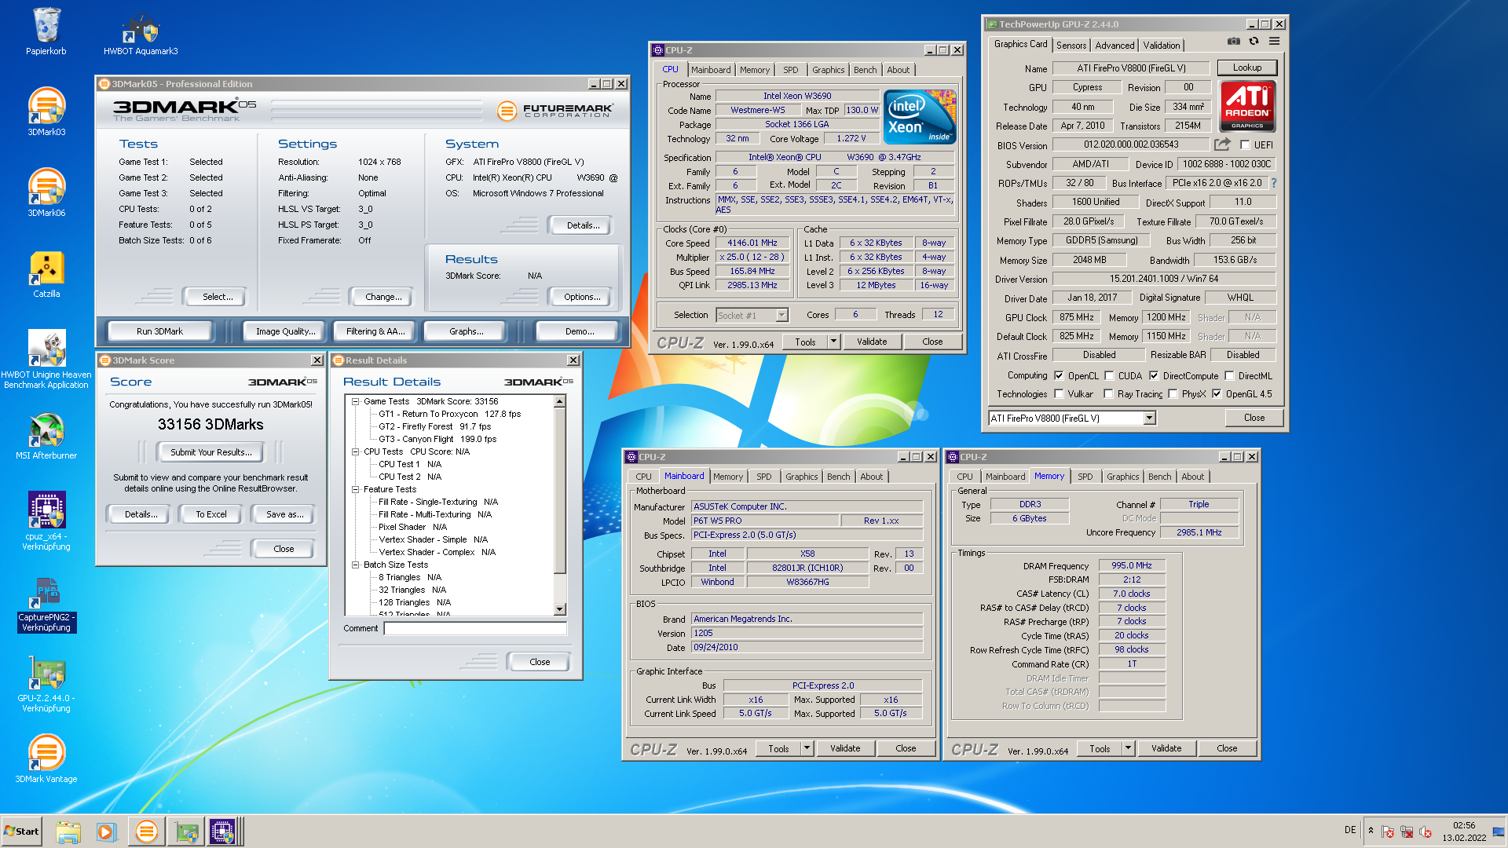Toggle the Ray Tracing checkbox
1508x848 pixels.
pos(1108,394)
